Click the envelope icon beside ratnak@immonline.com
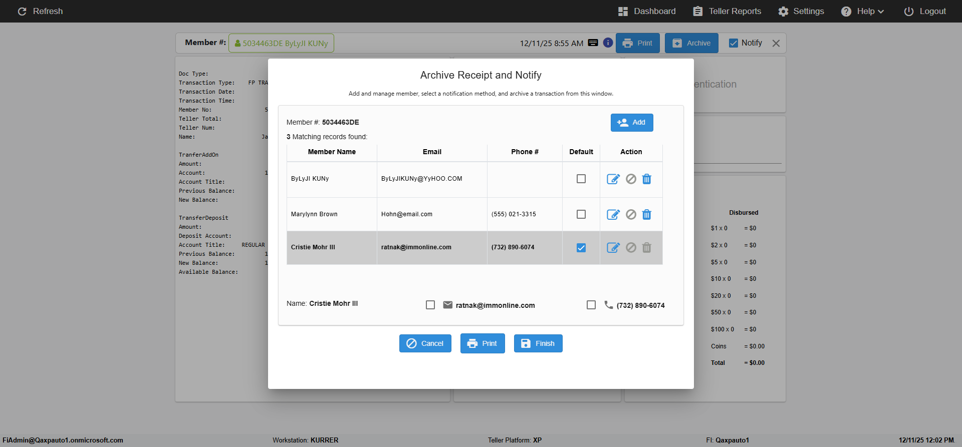The image size is (962, 447). pyautogui.click(x=448, y=305)
